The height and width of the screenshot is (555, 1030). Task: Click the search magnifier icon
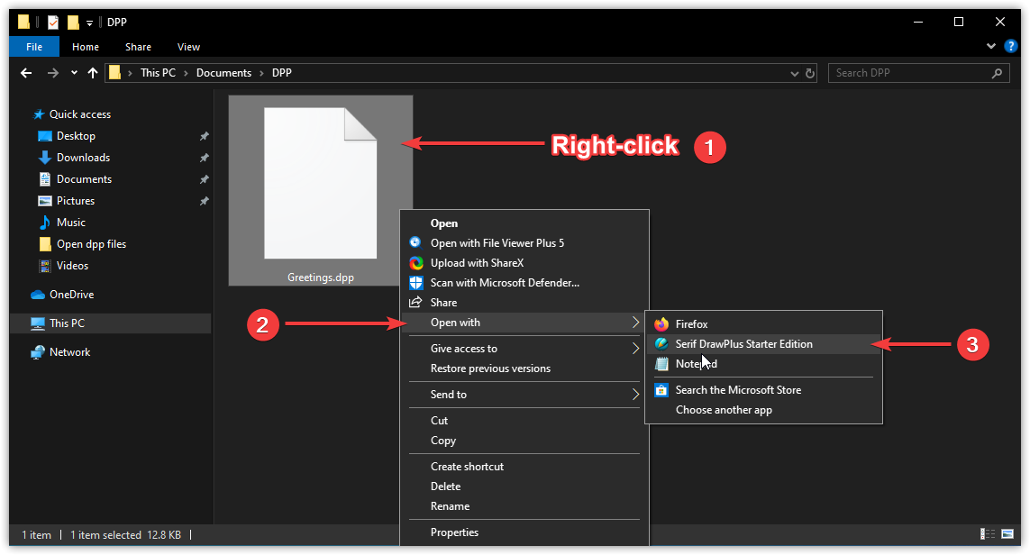(998, 73)
